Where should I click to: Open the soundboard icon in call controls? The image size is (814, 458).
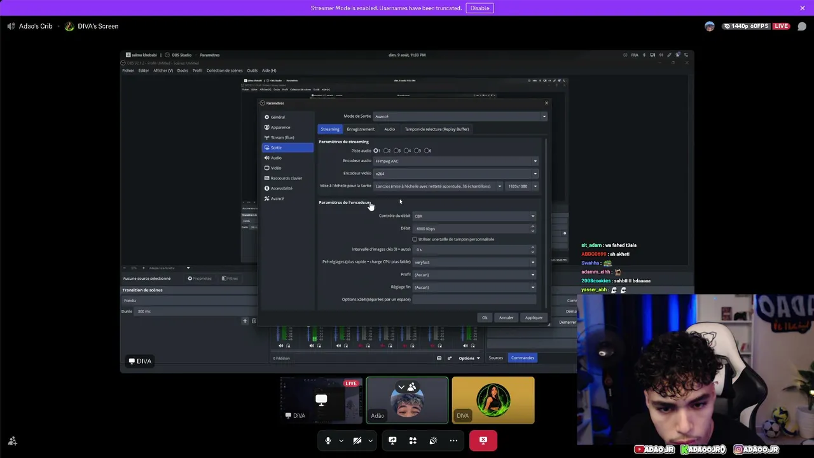point(433,440)
